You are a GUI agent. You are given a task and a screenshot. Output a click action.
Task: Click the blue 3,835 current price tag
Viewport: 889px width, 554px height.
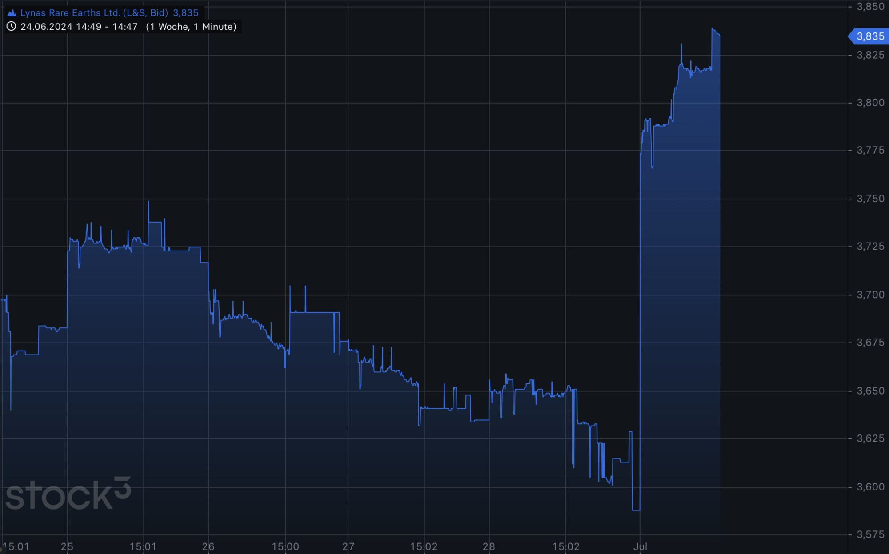click(x=870, y=36)
